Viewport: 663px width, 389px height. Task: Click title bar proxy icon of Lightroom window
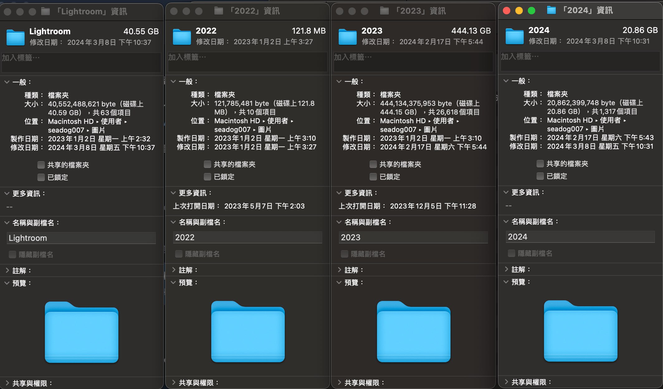tap(45, 12)
